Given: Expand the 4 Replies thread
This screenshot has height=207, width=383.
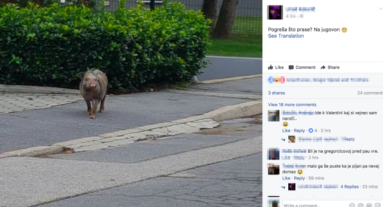Looking at the screenshot, I should (x=350, y=187).
